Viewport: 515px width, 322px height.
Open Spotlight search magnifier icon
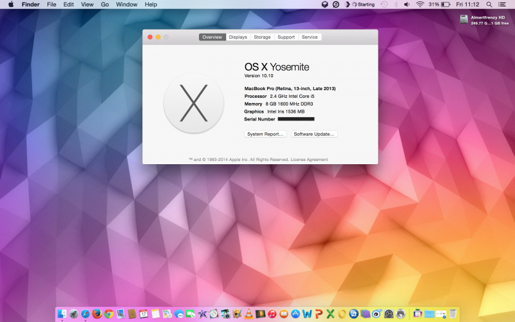coord(489,5)
